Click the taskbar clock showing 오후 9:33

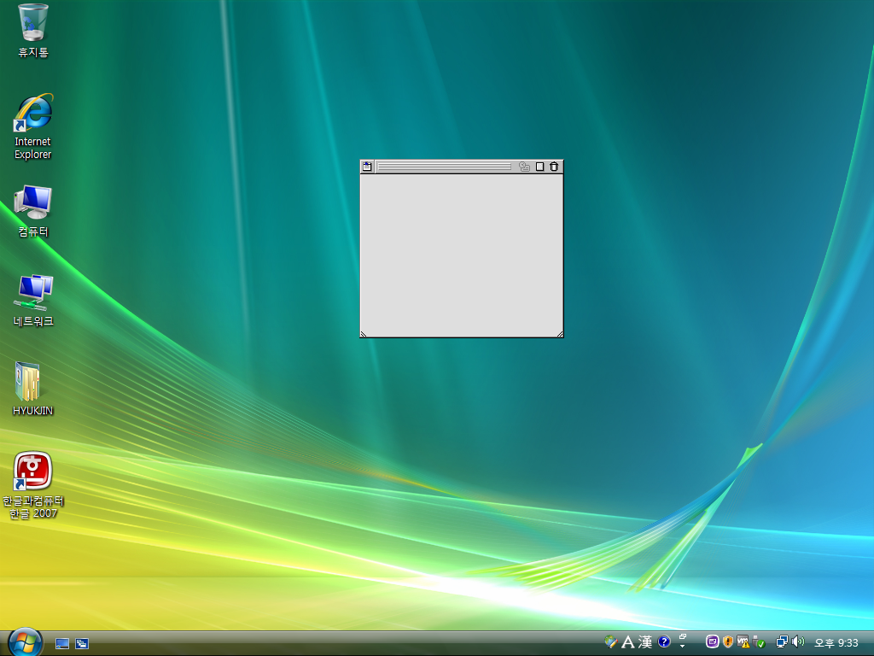click(836, 642)
